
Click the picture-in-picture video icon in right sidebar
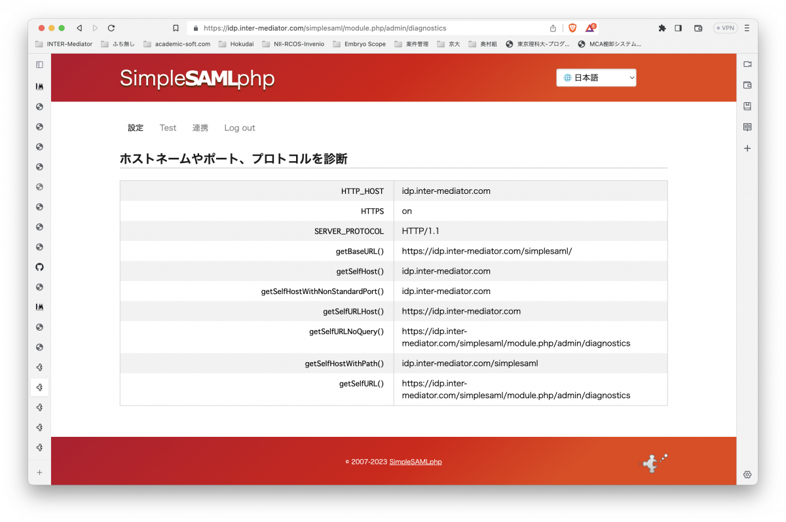(x=747, y=64)
